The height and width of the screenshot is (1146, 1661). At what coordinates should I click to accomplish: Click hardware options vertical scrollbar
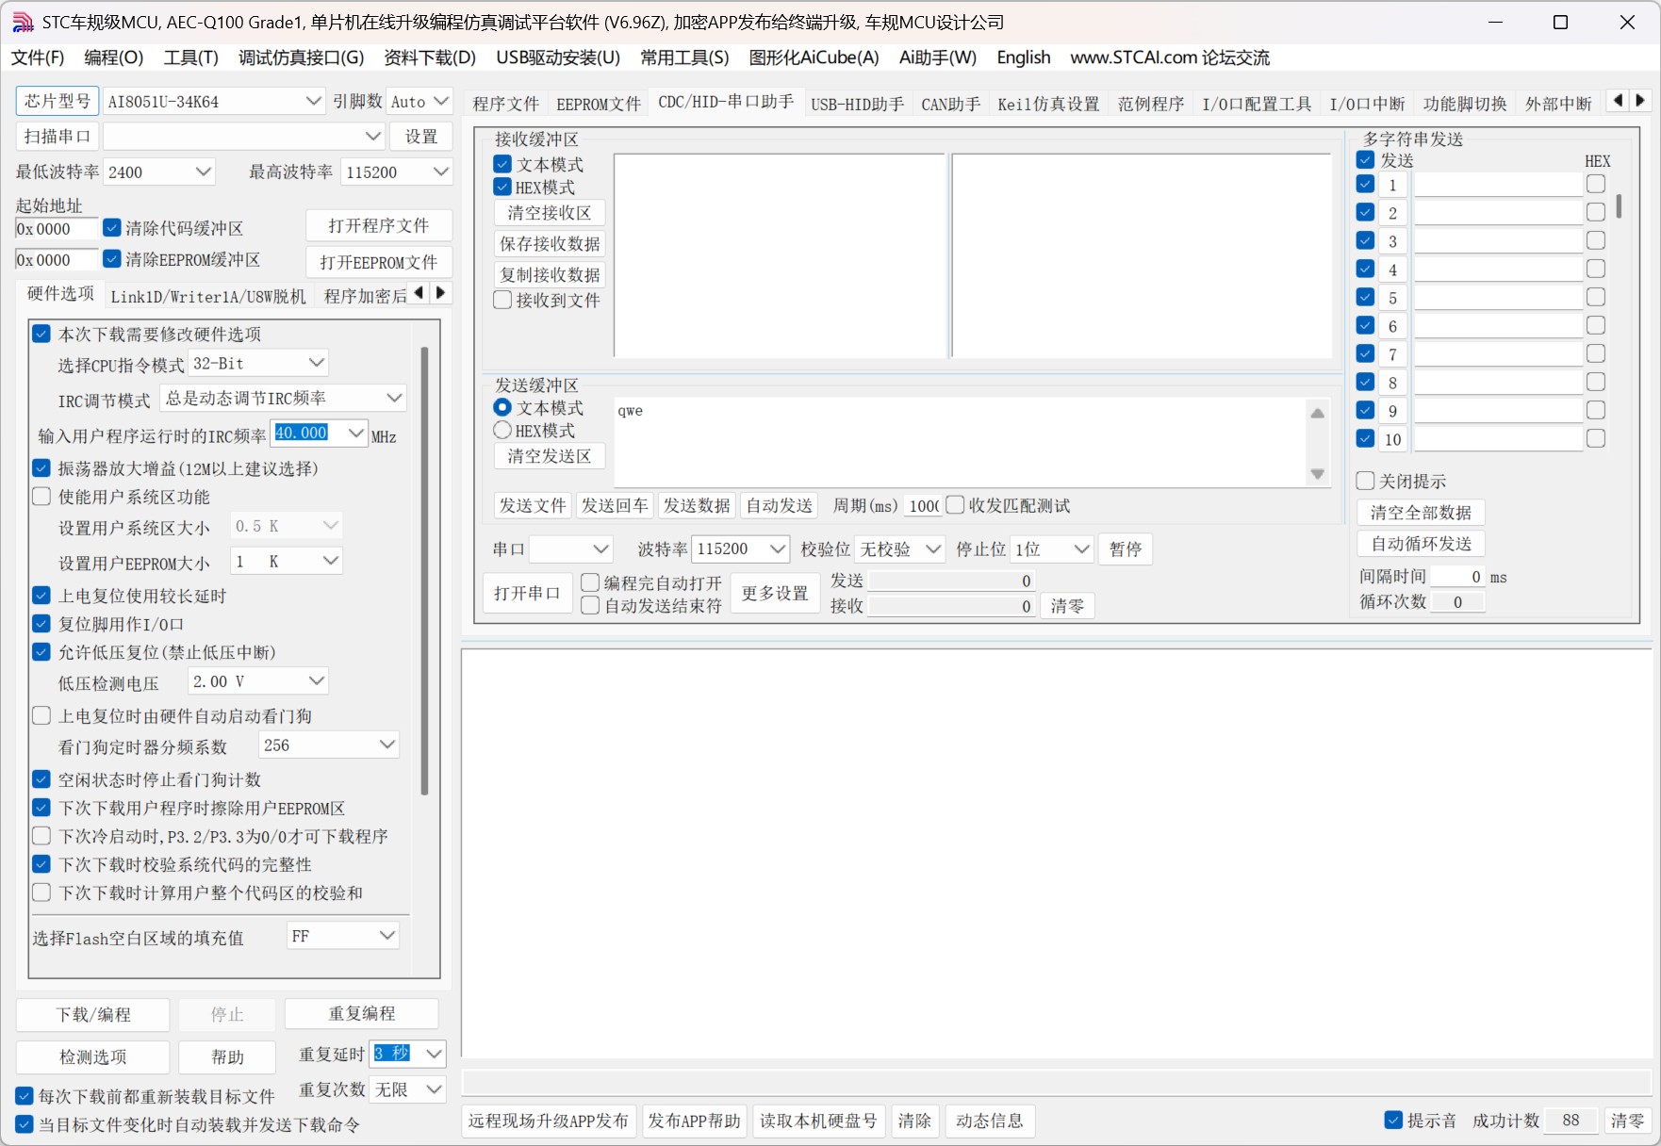(424, 571)
